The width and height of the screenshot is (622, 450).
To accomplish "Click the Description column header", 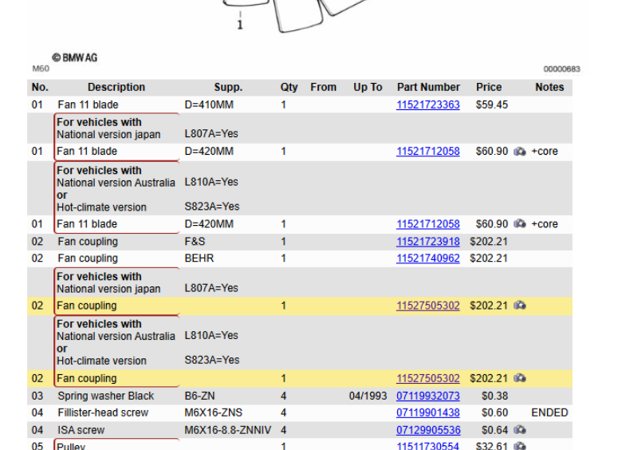I will [116, 87].
